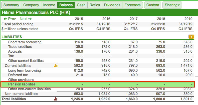Open the Ratios tab
This screenshot has height=105, width=198.
[95, 5]
